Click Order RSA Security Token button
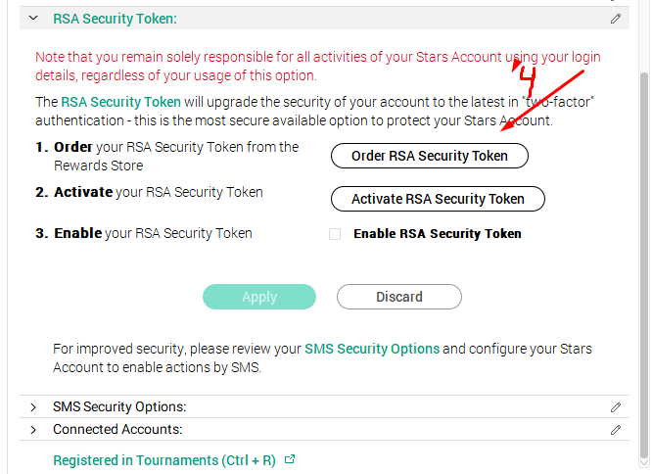652x474 pixels. coord(430,156)
